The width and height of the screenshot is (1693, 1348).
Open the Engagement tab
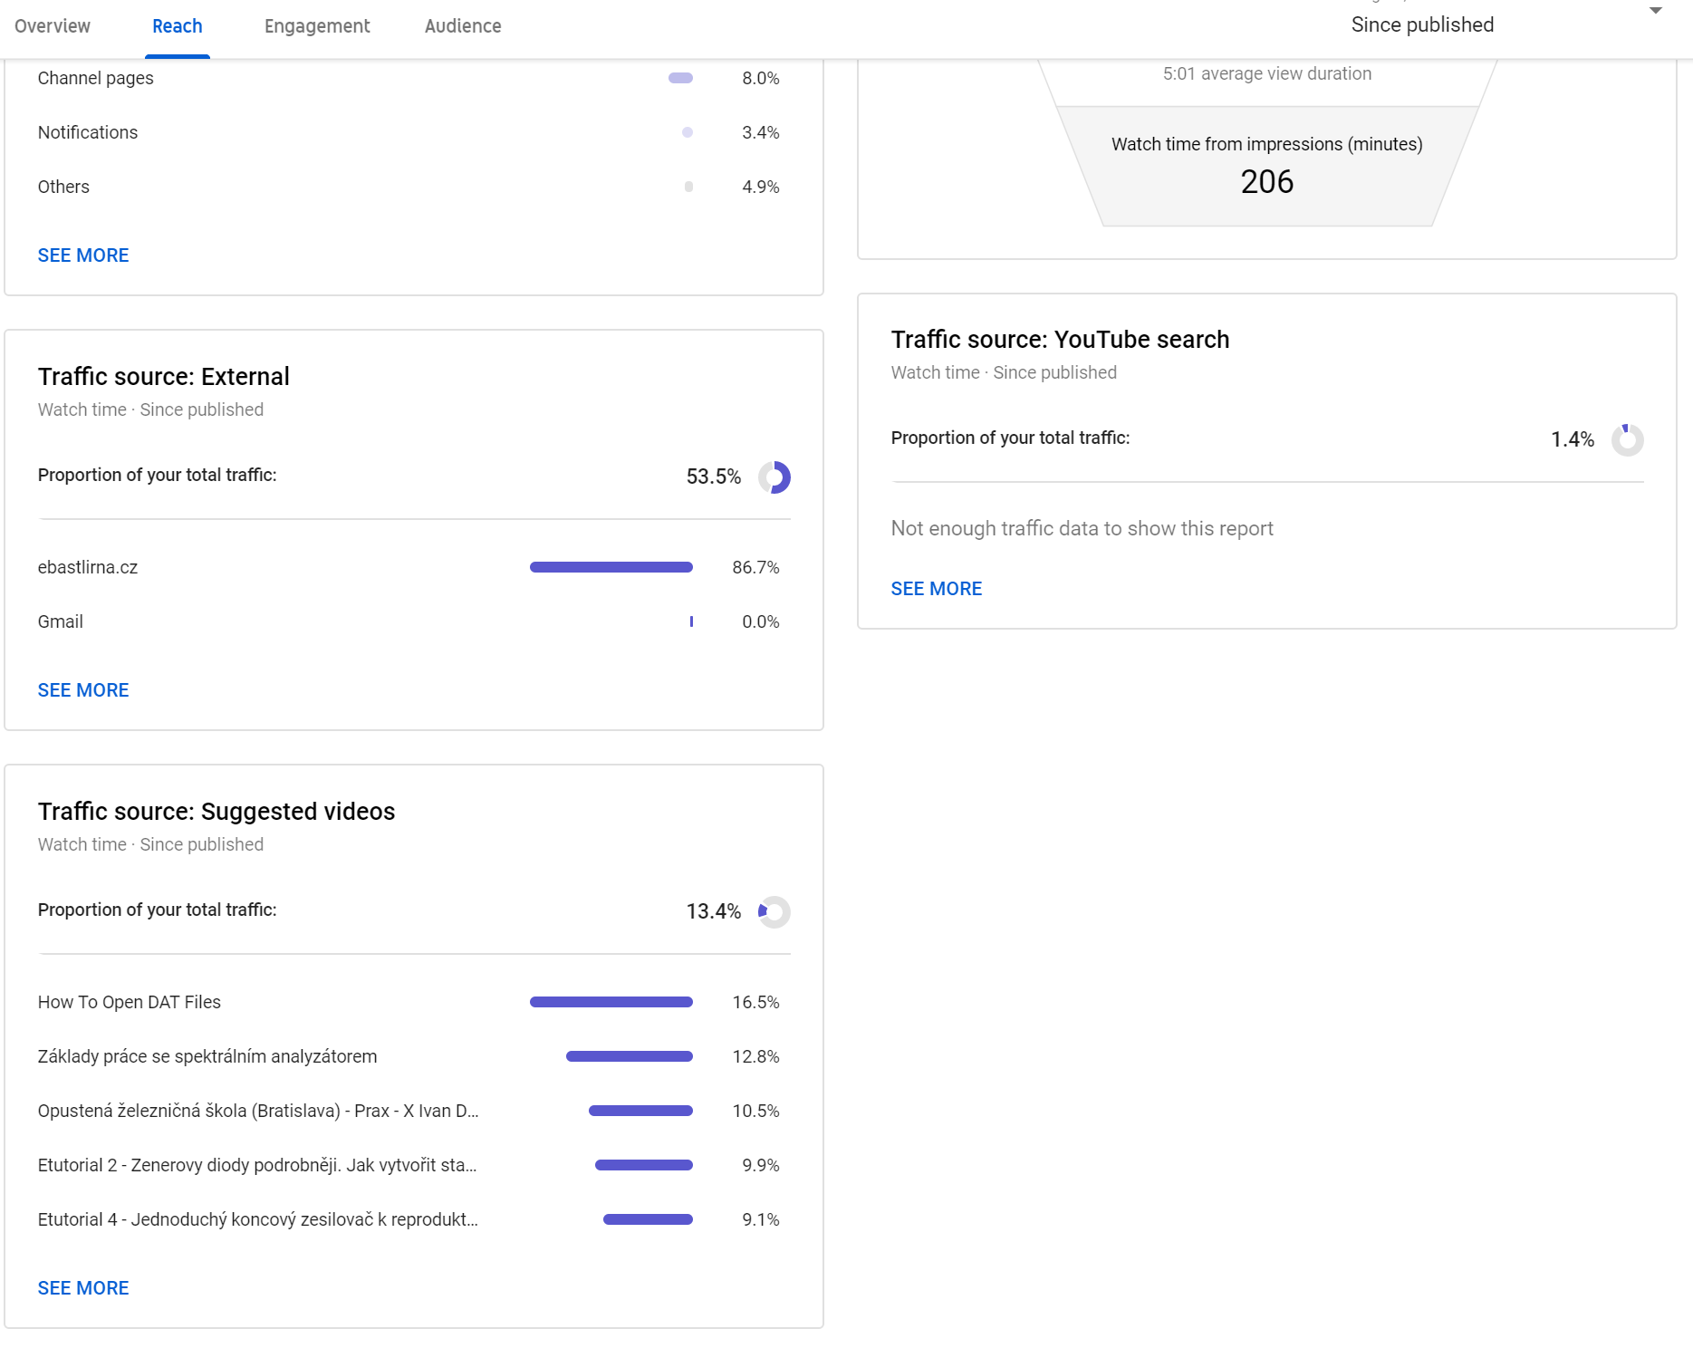coord(317,26)
